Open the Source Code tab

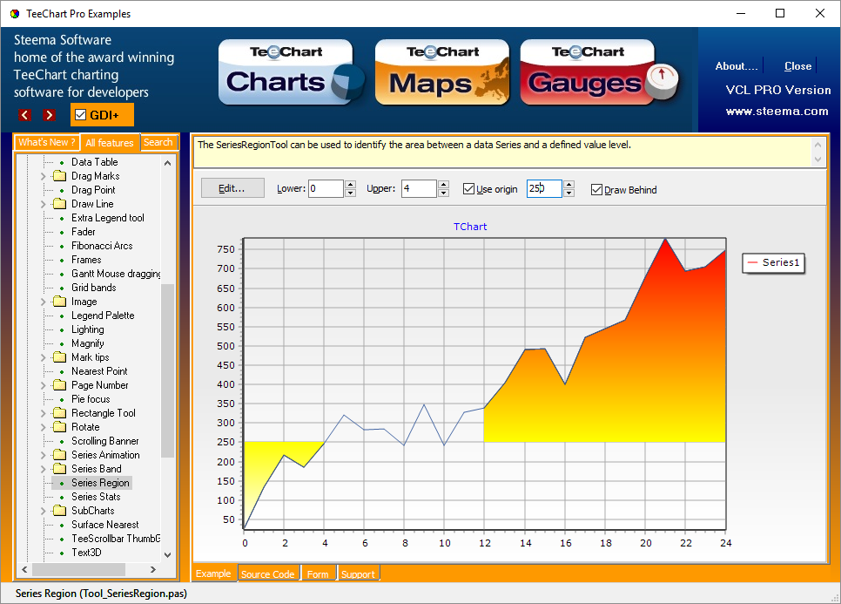coord(267,574)
